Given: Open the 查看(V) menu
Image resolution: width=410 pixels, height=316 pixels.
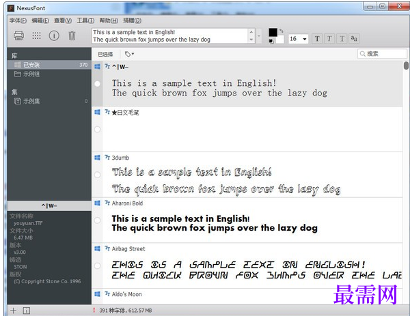Looking at the screenshot, I should (63, 20).
